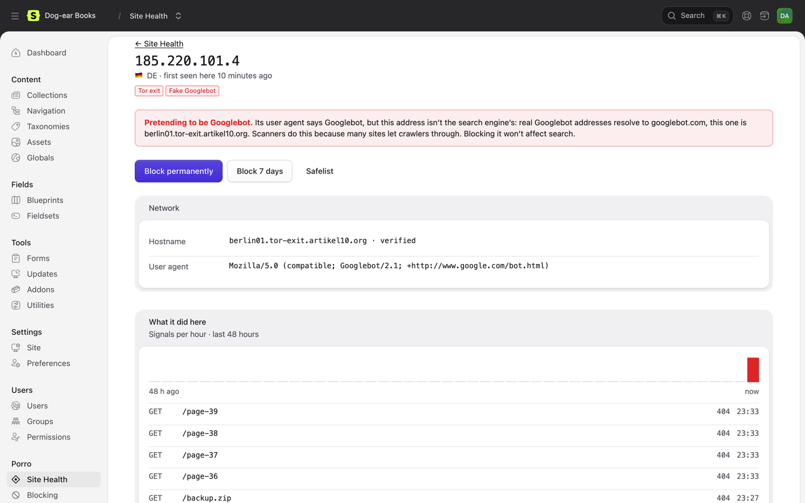The image size is (805, 503).
Task: Click the Block permanently button
Action: [178, 171]
